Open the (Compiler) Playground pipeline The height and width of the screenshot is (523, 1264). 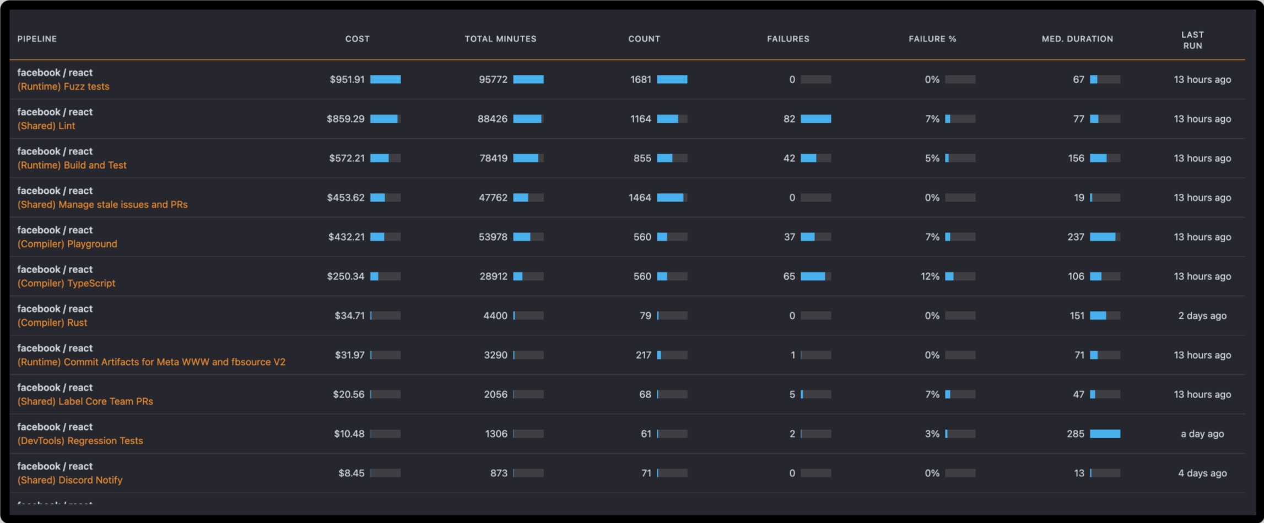coord(67,244)
